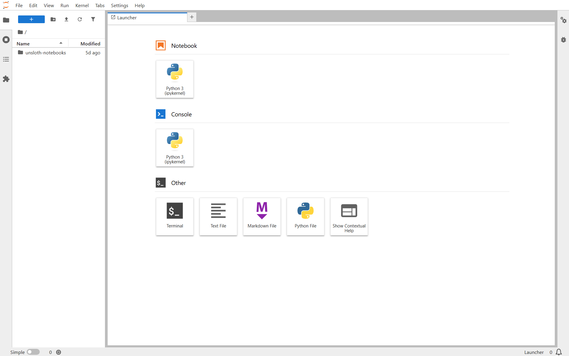Open the Property Inspector in right sidebar
This screenshot has height=356, width=569.
click(x=563, y=20)
